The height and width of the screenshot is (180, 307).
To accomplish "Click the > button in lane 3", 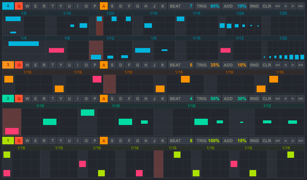I will point(293,65).
